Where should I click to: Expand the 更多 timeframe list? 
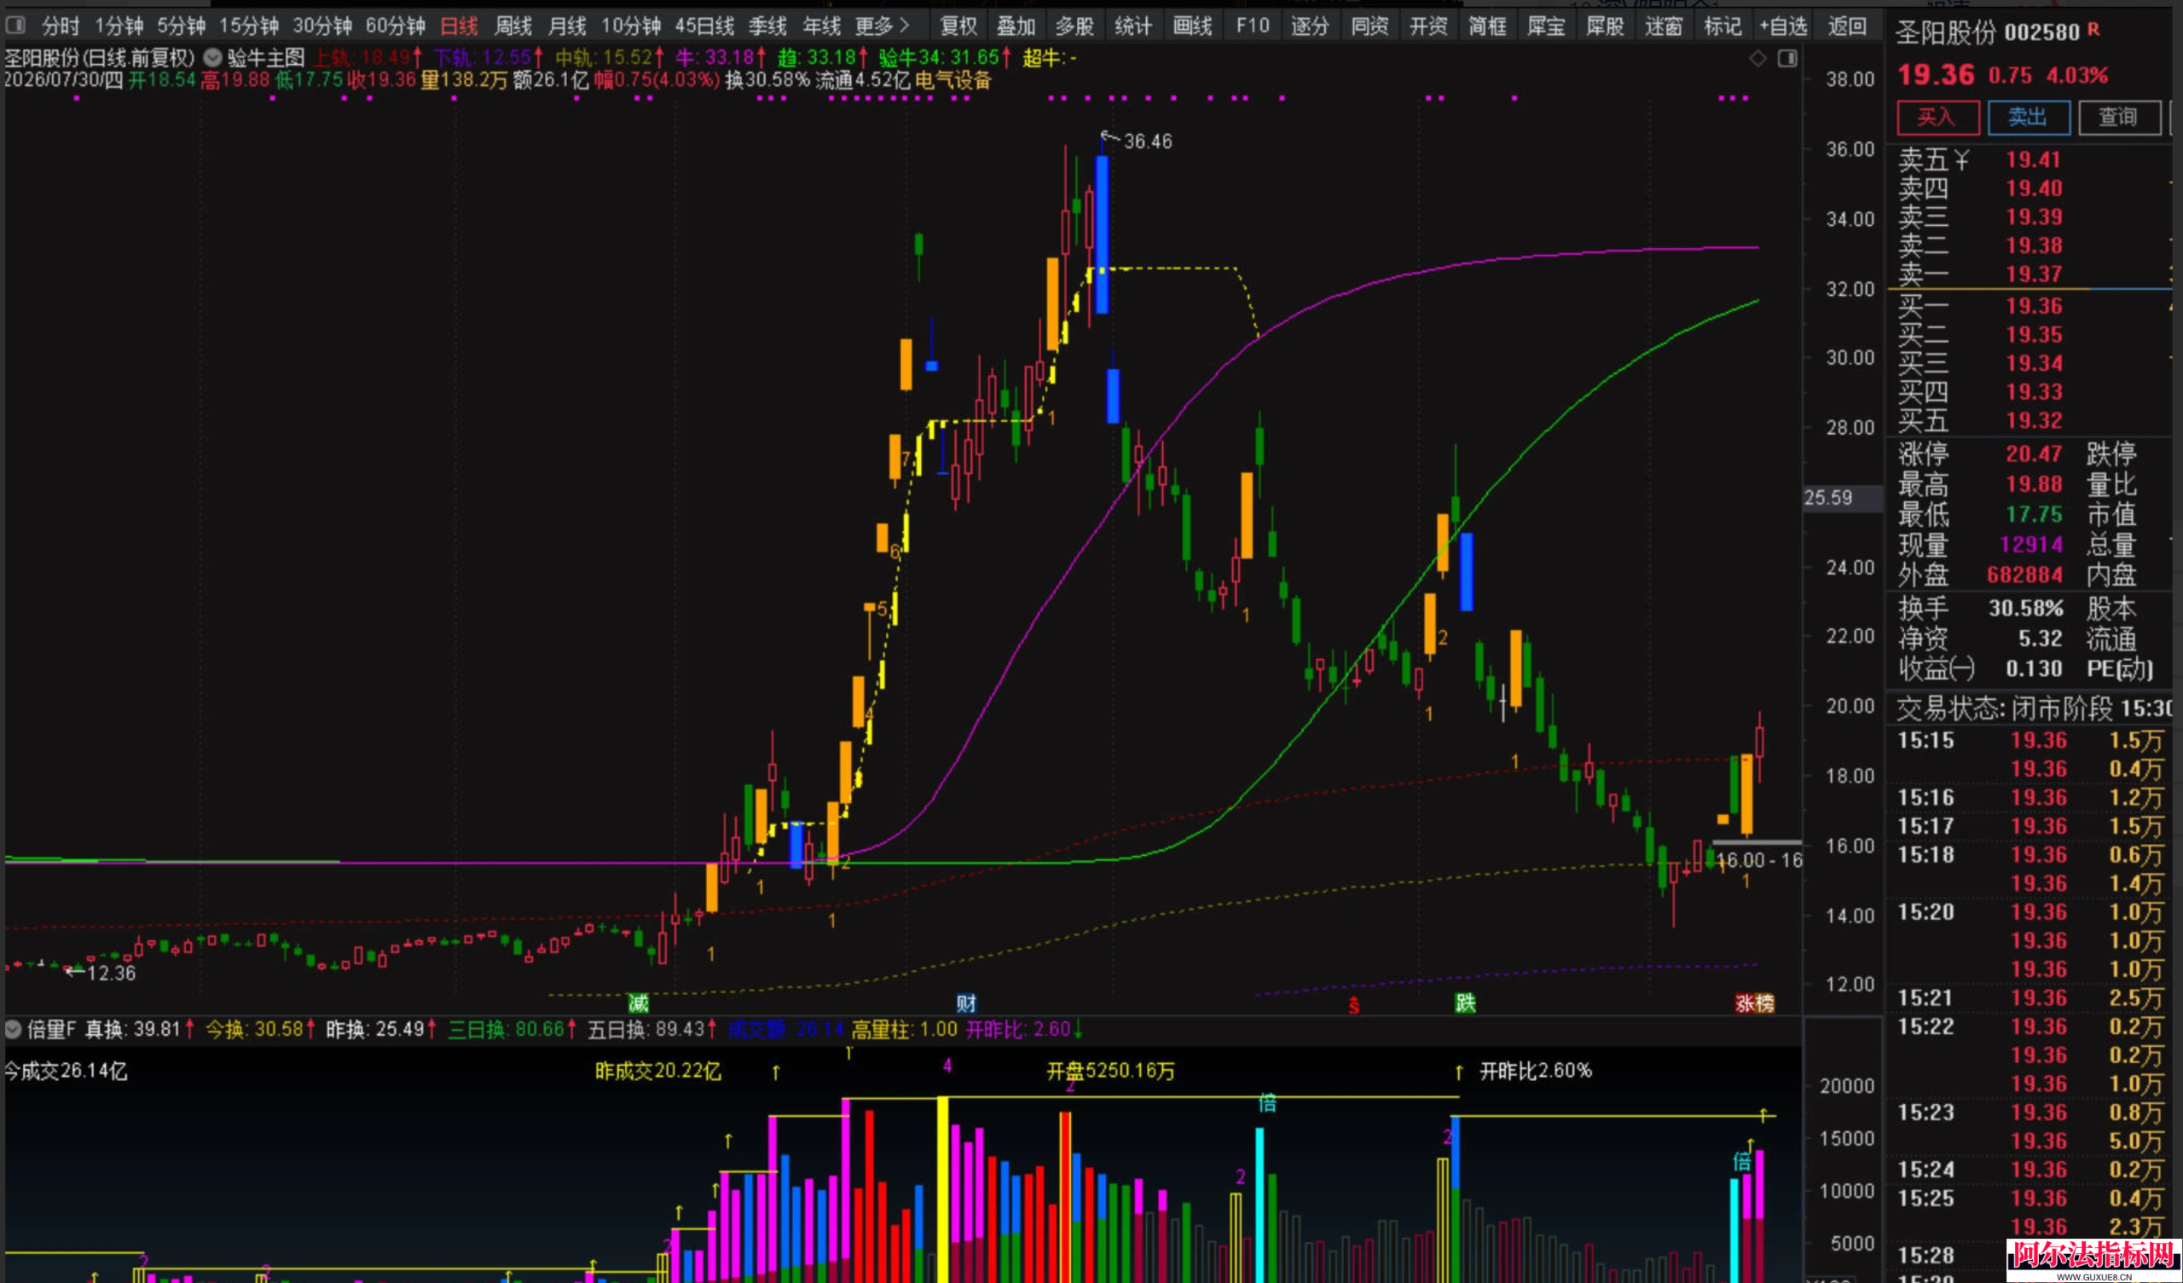click(882, 26)
